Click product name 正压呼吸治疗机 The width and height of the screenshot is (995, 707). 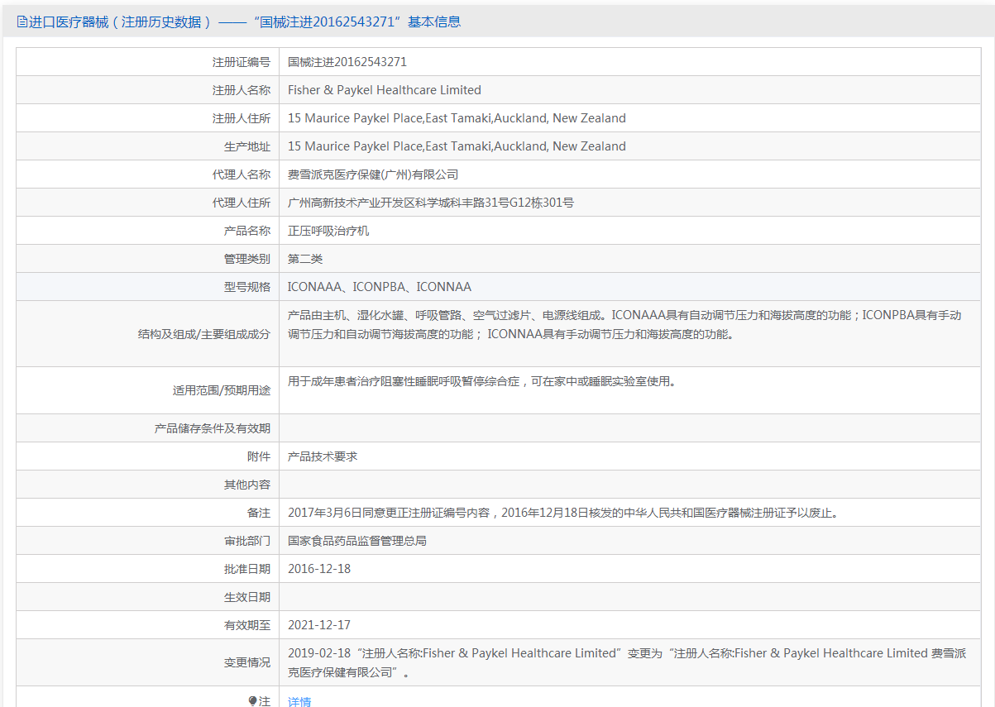tap(328, 231)
